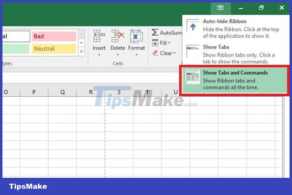Expand the Format dropdown arrow
This screenshot has width=292, height=195.
click(x=136, y=55)
